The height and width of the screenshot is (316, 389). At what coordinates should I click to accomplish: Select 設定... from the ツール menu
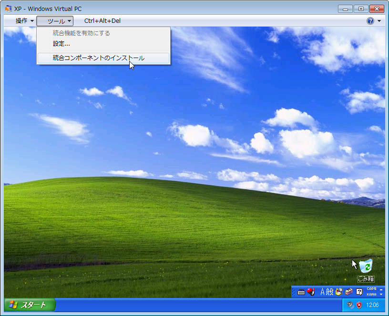[x=103, y=44]
